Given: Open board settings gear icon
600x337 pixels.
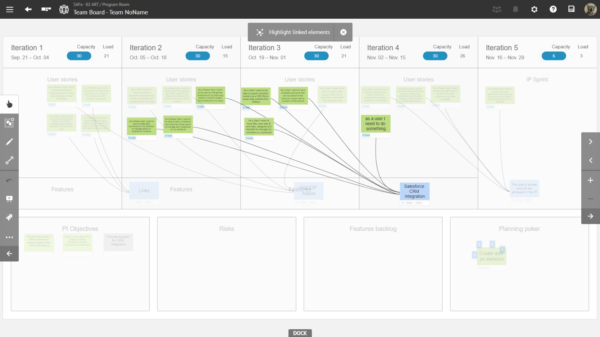Looking at the screenshot, I should [534, 9].
